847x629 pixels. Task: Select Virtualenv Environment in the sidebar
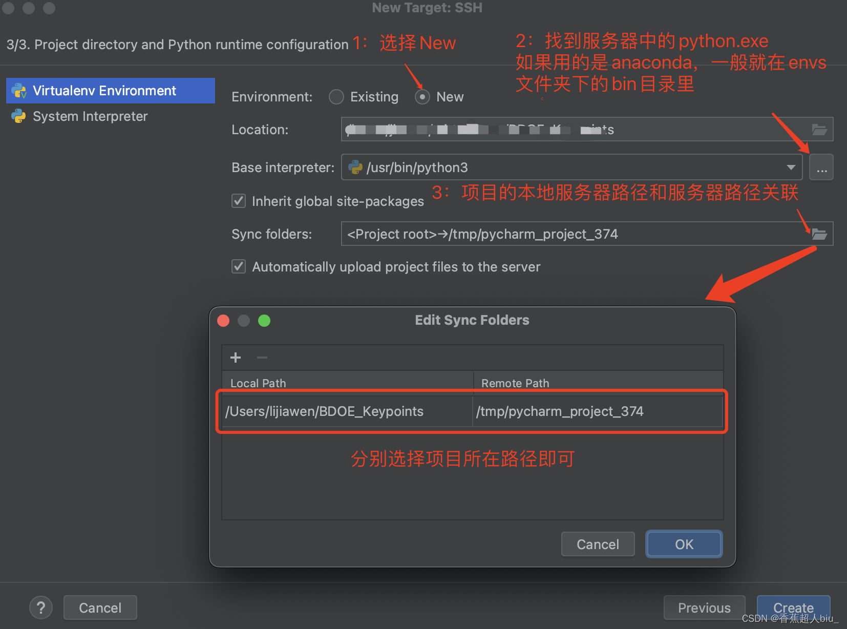[x=111, y=91]
